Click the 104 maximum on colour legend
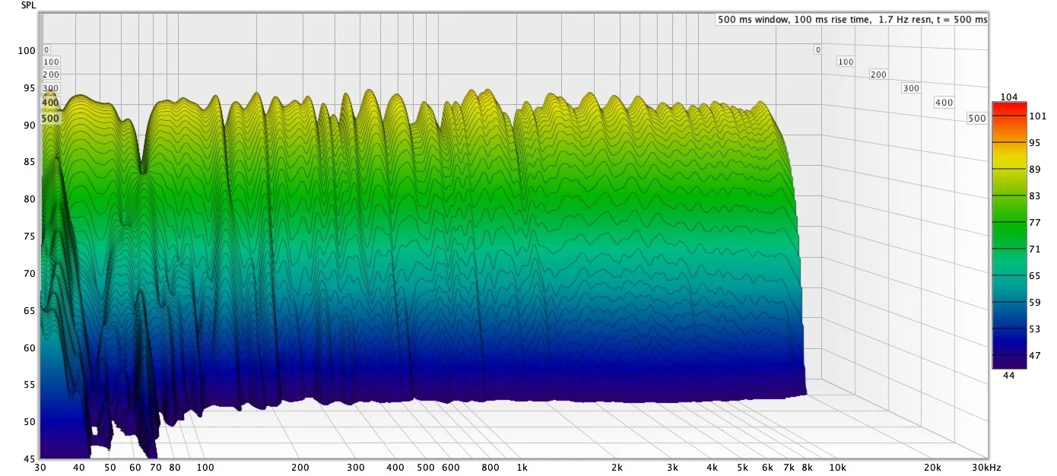 [1008, 97]
